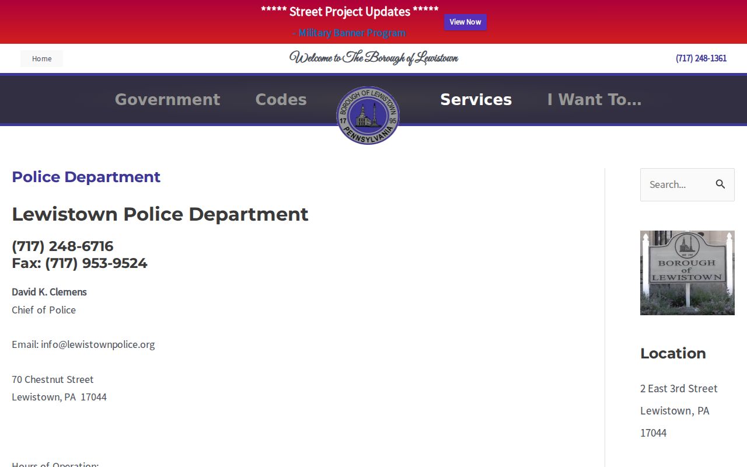Screen dimensions: 747x467
Task: Open the Services menu
Action: [x=476, y=100]
